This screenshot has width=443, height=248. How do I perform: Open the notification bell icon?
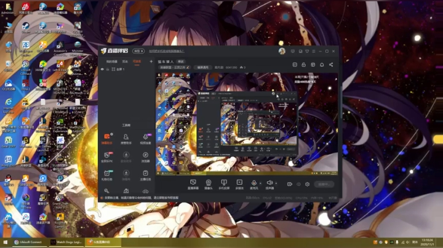[322, 64]
